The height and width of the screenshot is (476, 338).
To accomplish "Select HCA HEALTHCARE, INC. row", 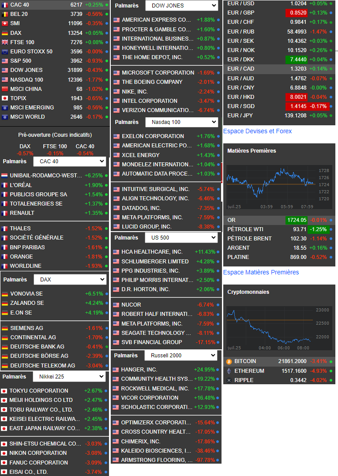I will coord(166,252).
